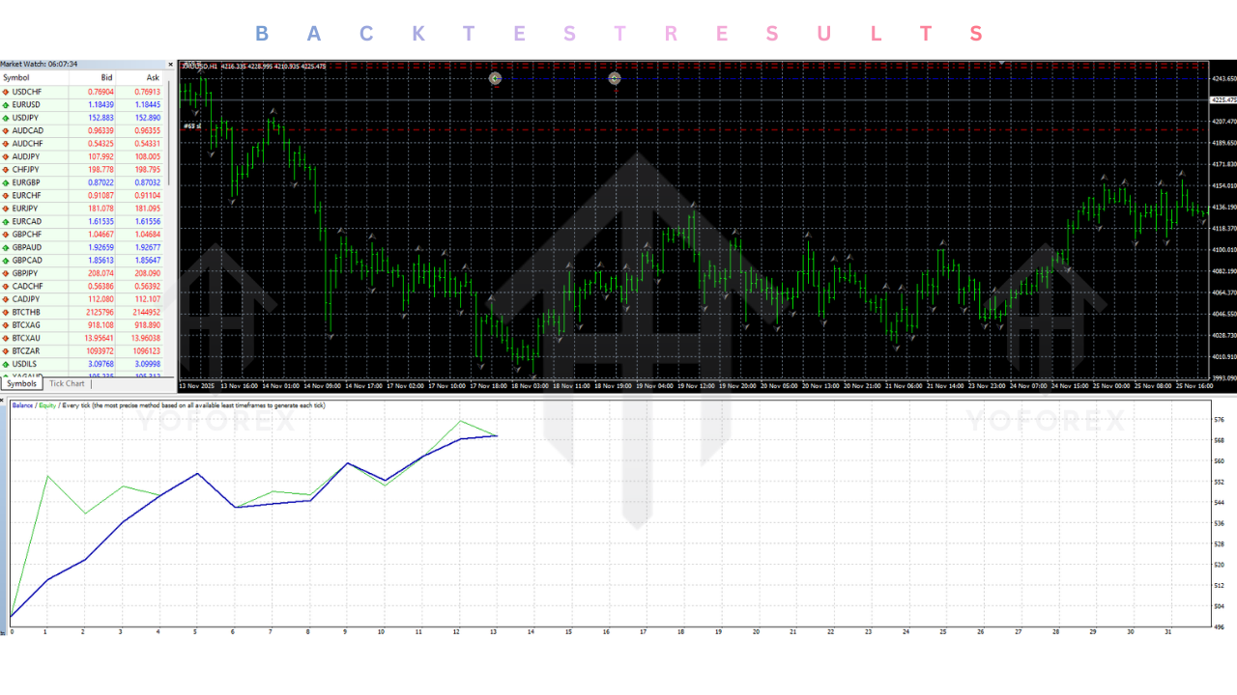Click the red down-arrow icon beside USDCHF
The width and height of the screenshot is (1237, 695).
pyautogui.click(x=8, y=92)
